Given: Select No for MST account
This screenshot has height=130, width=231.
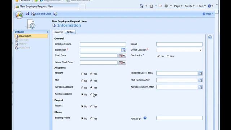Looking at the screenshot, I should pyautogui.click(x=82, y=81).
